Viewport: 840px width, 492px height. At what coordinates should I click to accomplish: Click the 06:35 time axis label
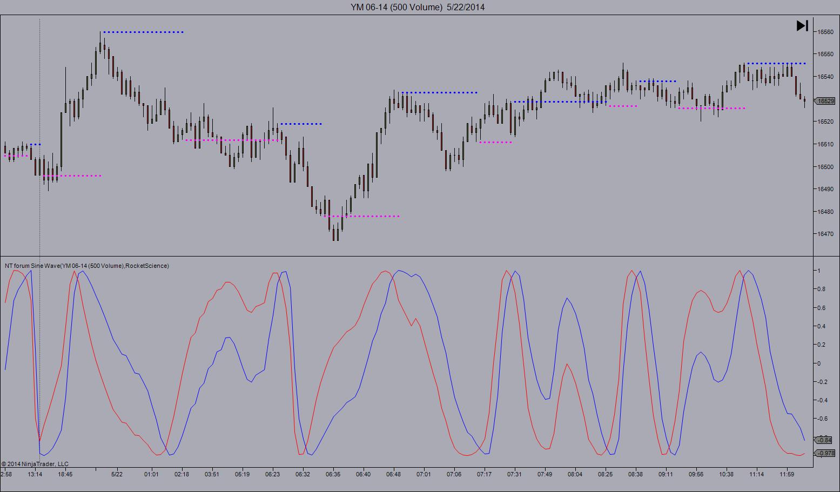(333, 475)
